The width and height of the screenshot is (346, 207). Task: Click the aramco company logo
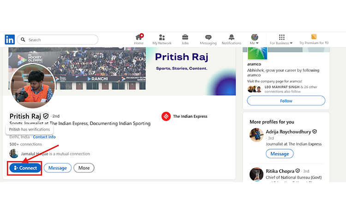(x=257, y=53)
